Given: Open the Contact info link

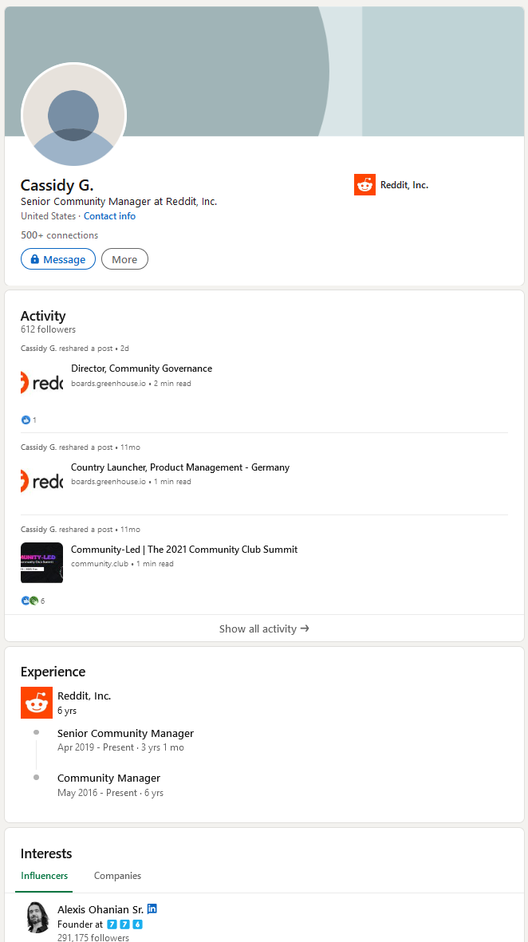Looking at the screenshot, I should coord(109,216).
